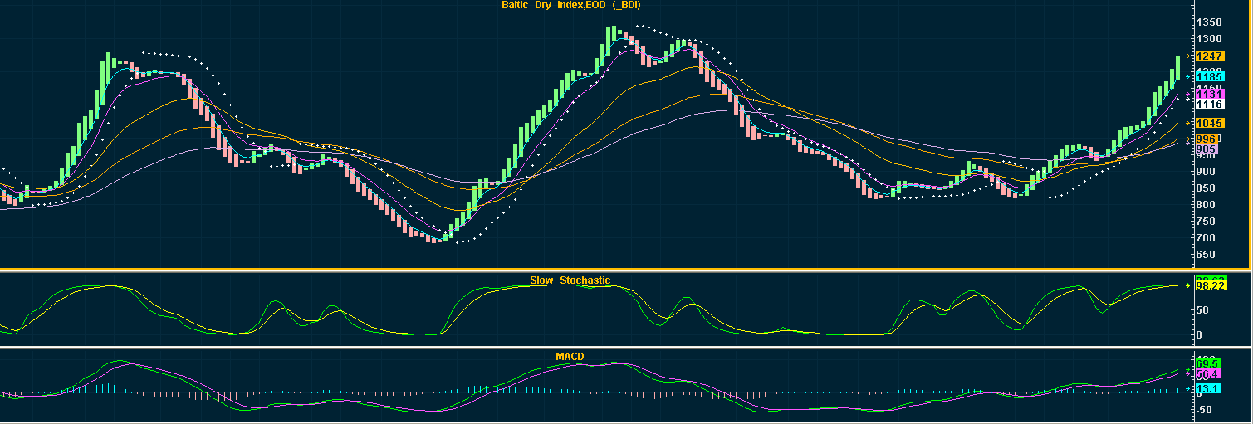Click the 50 level on stochastic axis
The width and height of the screenshot is (1253, 424).
click(1203, 310)
